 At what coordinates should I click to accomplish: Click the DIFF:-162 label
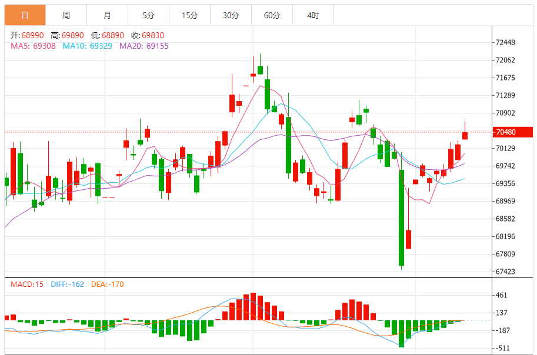pos(68,284)
